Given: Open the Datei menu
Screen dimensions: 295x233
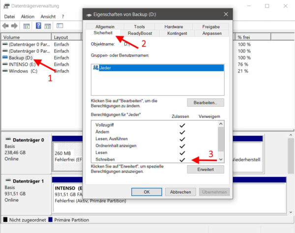Looking at the screenshot, I should point(9,17).
